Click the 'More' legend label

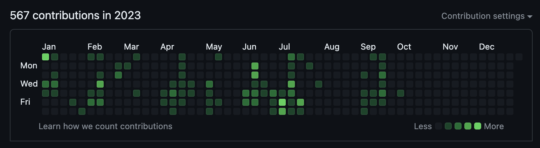coord(494,126)
